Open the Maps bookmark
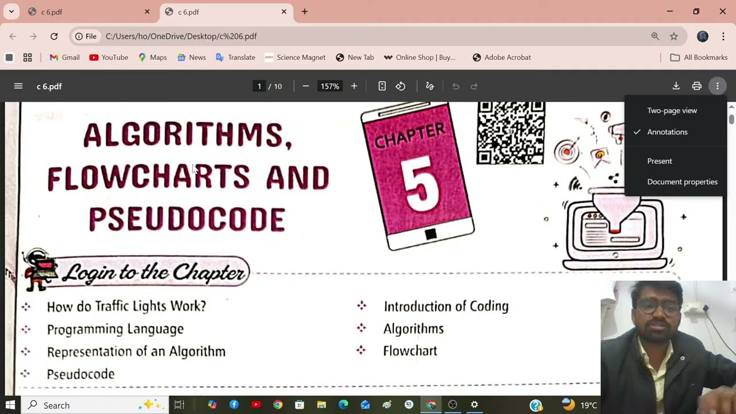 [x=152, y=57]
